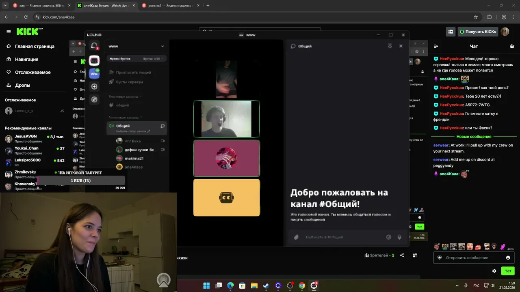Open chat settings gear

(x=494, y=271)
